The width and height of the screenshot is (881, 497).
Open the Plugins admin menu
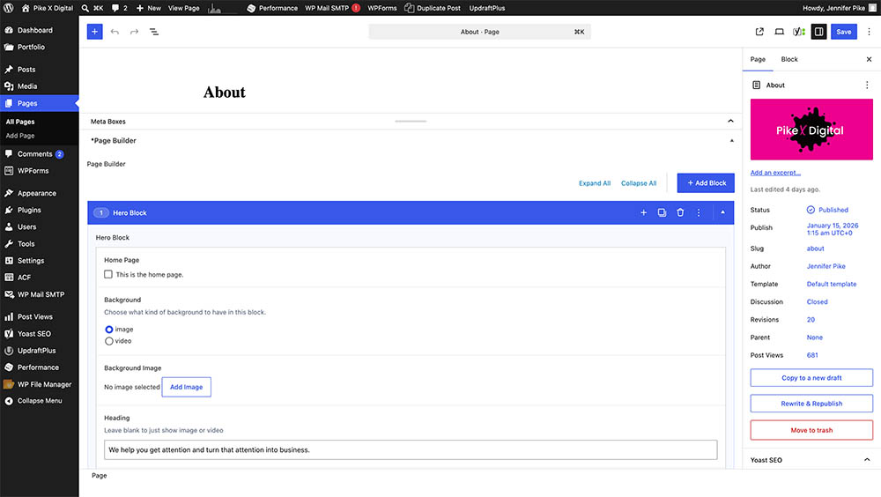point(29,210)
